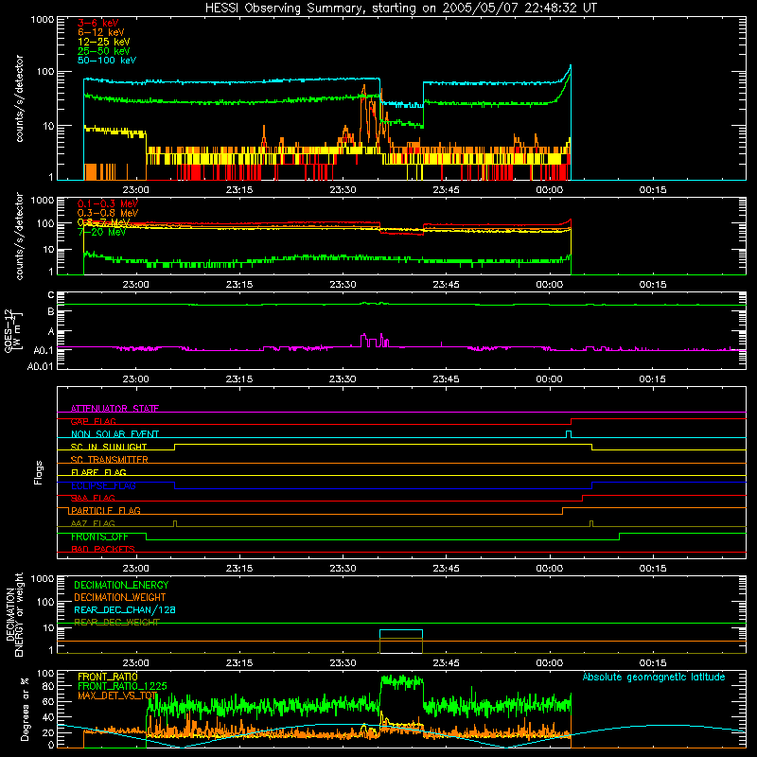Select the GAP_FLAG label
Viewport: 757px width, 757px height.
pyautogui.click(x=93, y=421)
